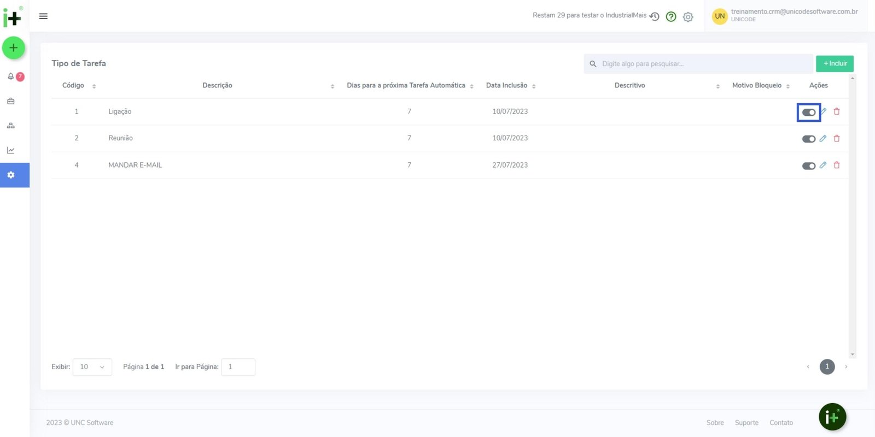Open the chart reports sidebar icon
The height and width of the screenshot is (437, 875).
pos(11,150)
